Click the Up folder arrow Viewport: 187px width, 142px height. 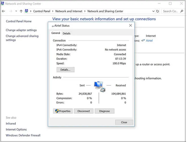[x=21, y=11]
